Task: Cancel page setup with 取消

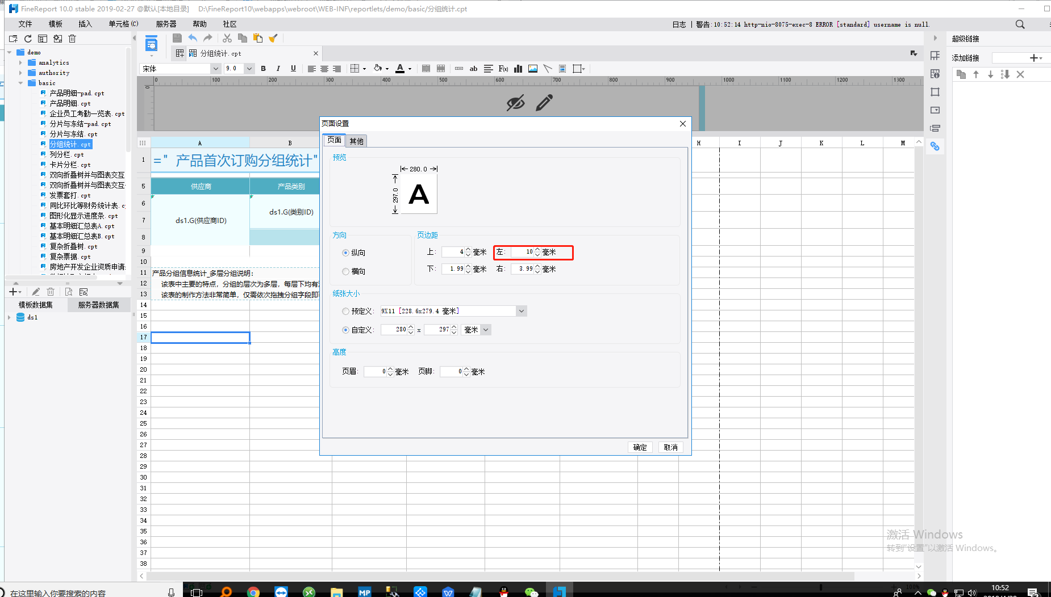Action: 671,447
